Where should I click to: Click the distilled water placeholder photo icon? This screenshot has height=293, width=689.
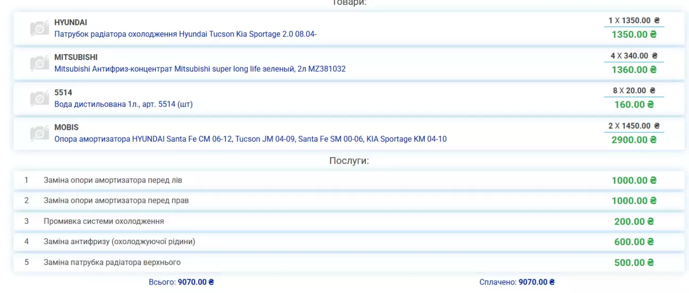(39, 99)
